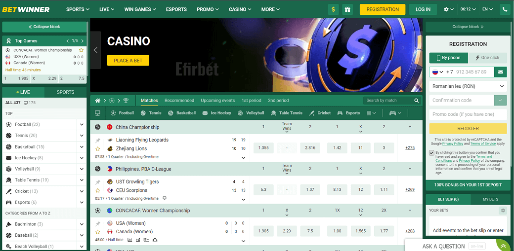The image size is (514, 251).
Task: Go to previous Top Games page arrow
Action: tap(68, 41)
